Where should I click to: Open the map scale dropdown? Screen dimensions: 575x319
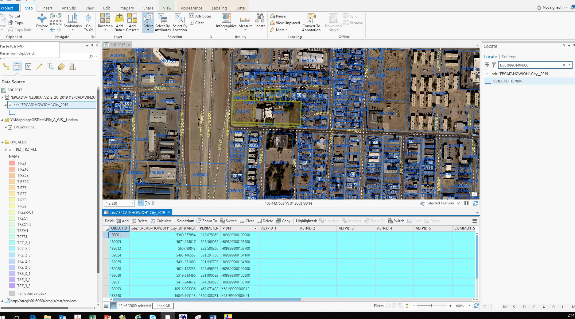pos(132,203)
